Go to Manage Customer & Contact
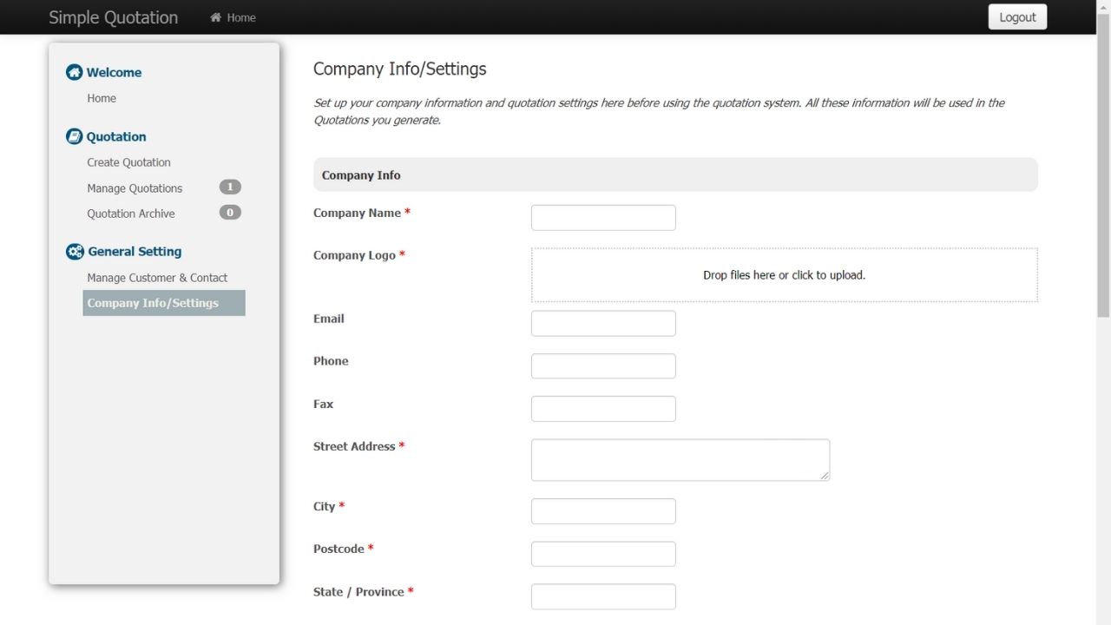The image size is (1111, 625). (157, 278)
